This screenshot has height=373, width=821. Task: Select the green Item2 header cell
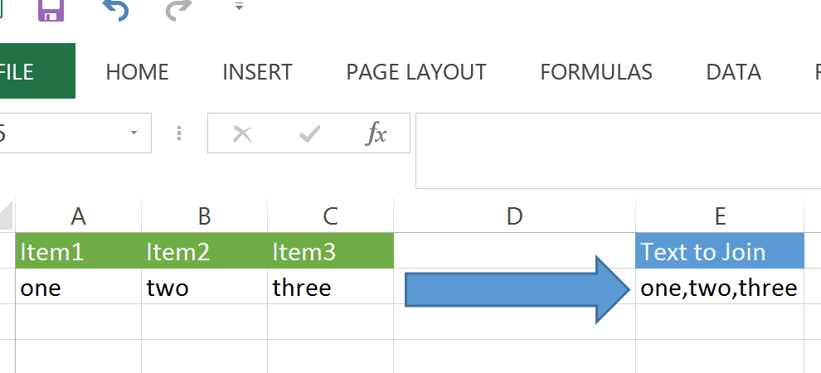click(204, 252)
